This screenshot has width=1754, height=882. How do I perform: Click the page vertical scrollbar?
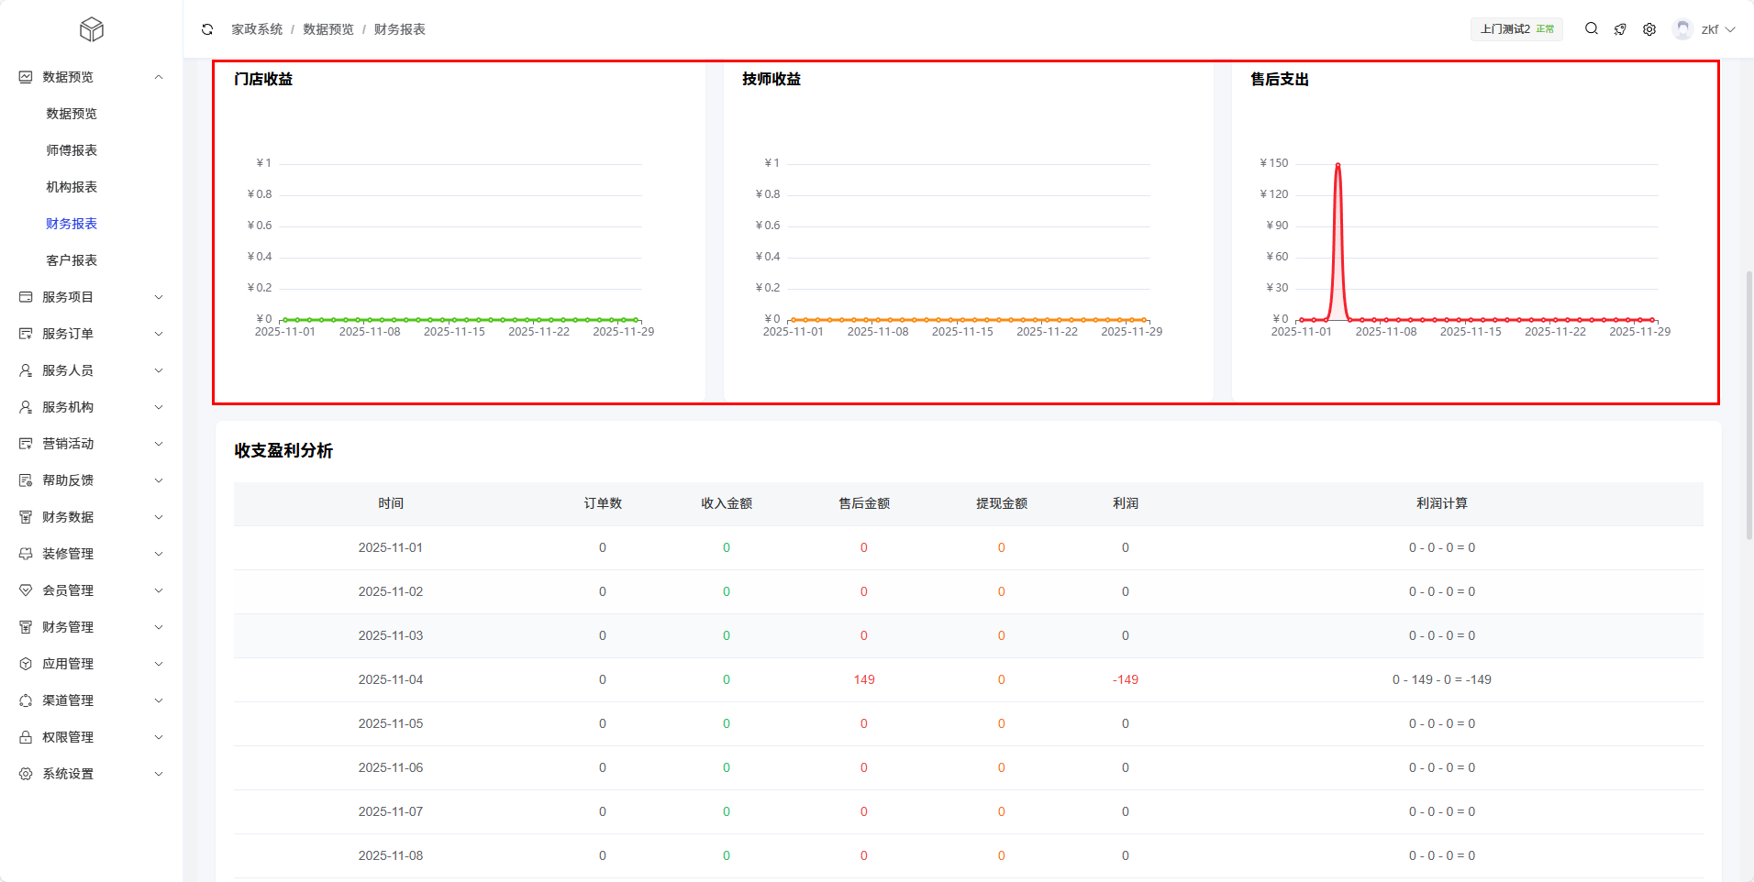point(1748,403)
